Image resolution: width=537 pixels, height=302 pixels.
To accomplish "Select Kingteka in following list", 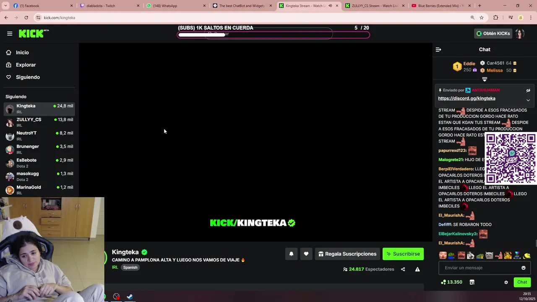I will 39,109.
